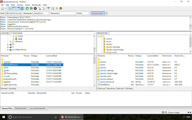This screenshot has height=120, width=192.
Task: Click the Password input field
Action: (68, 13)
